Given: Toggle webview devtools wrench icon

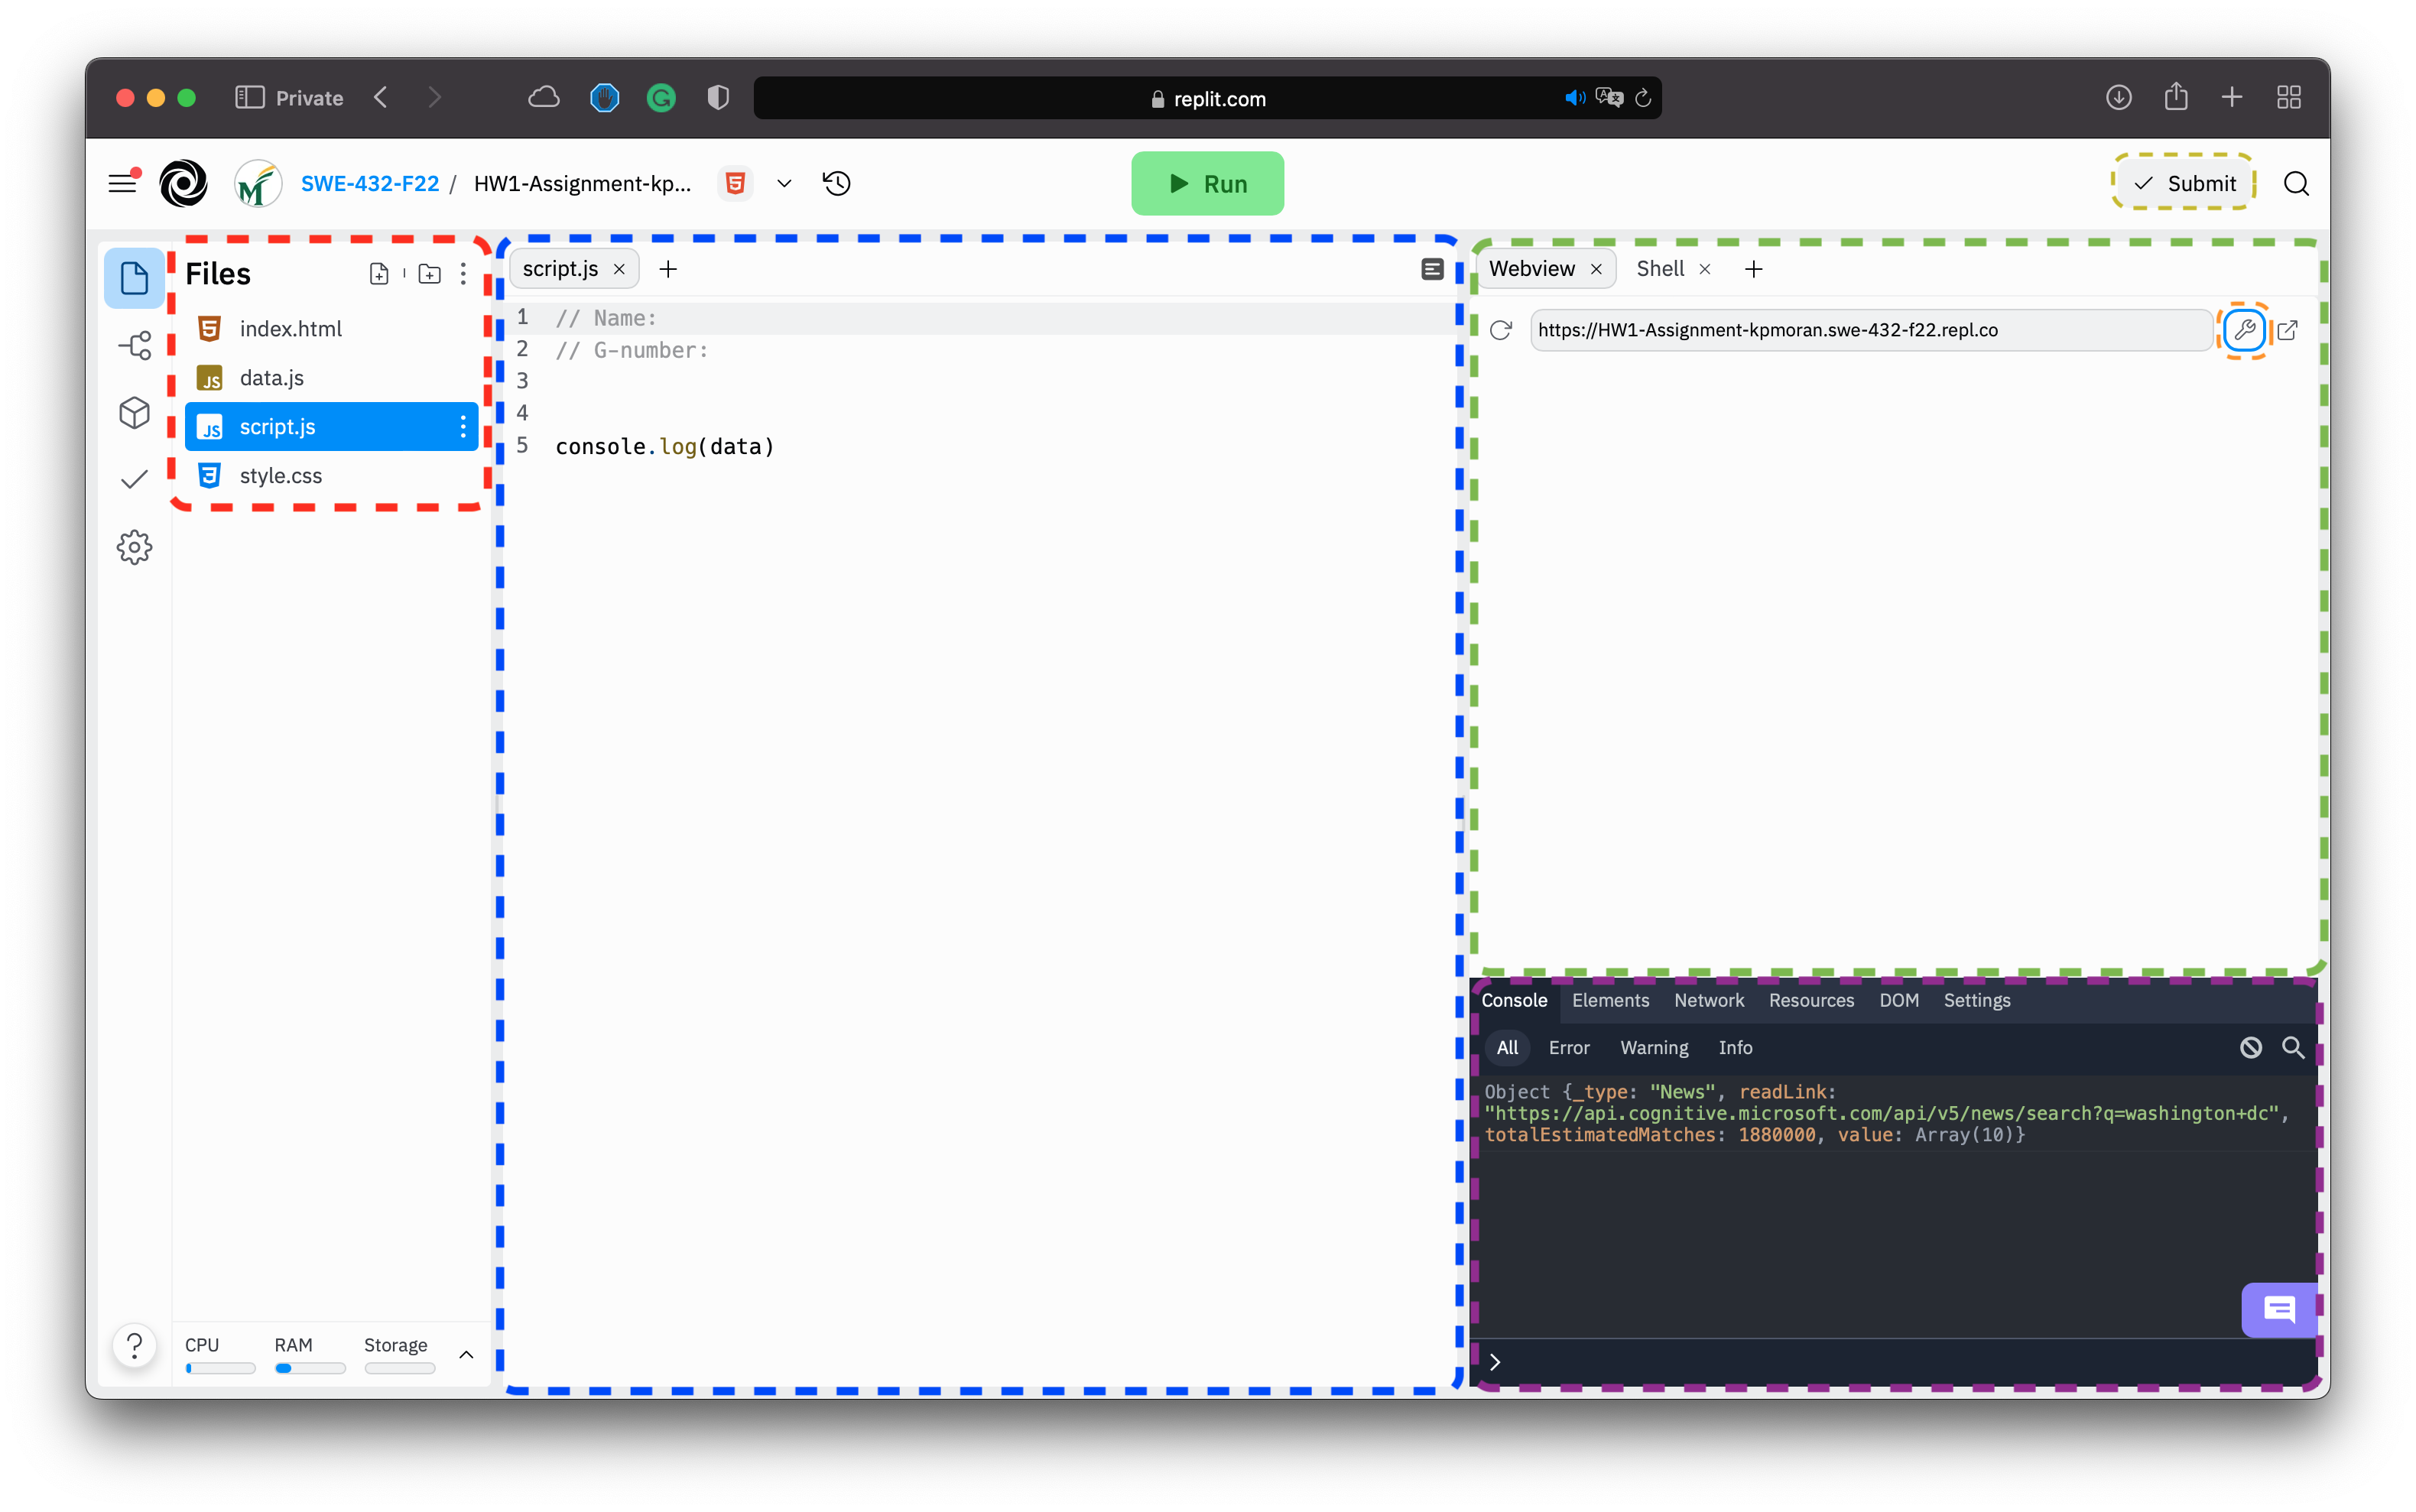Looking at the screenshot, I should pyautogui.click(x=2244, y=330).
